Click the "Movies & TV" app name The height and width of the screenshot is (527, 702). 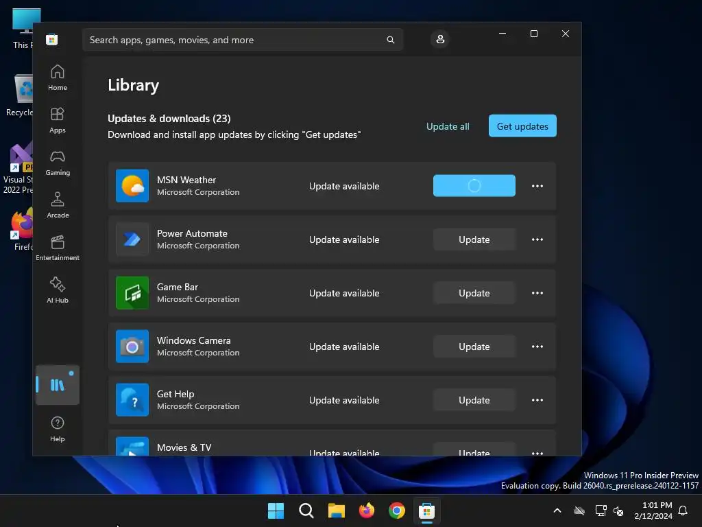[x=184, y=447]
